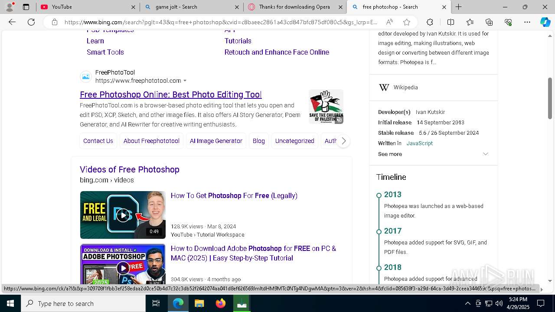Open Videos of Free Photoshop heading
Screen dimensions: 555x312
(130, 169)
